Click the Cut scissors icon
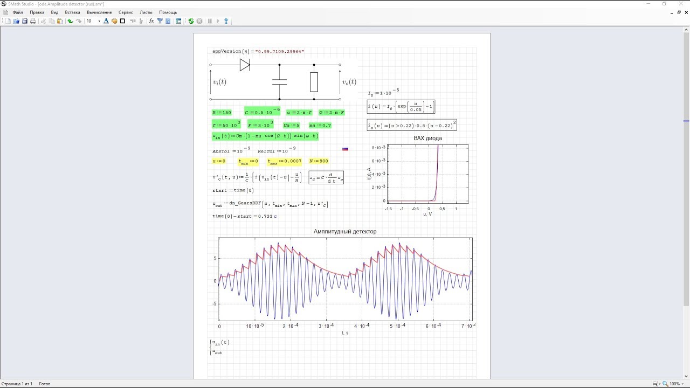The image size is (690, 388). [44, 21]
